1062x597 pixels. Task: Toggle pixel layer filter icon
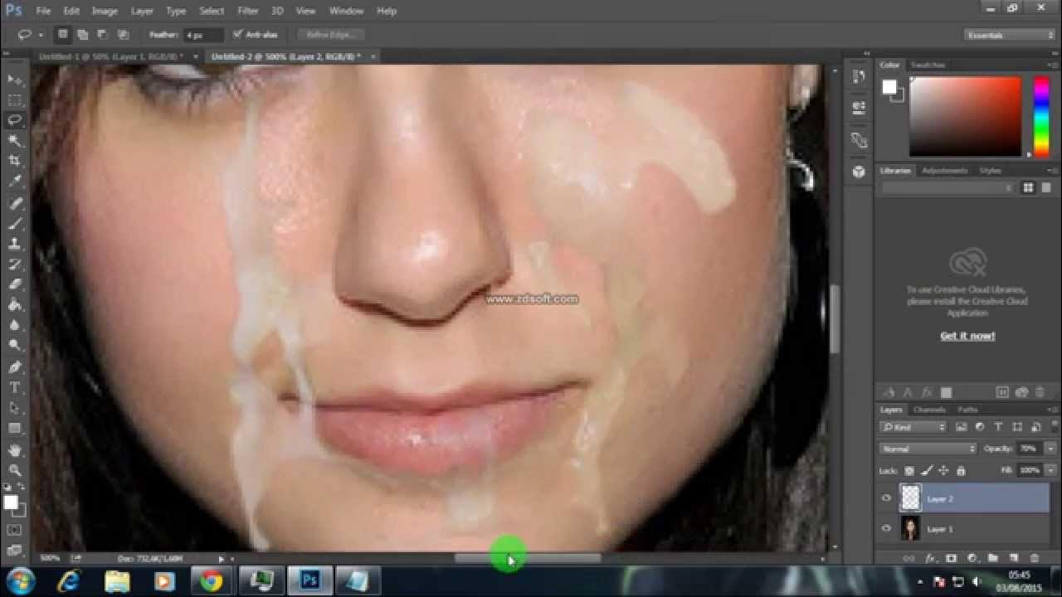pyautogui.click(x=961, y=427)
